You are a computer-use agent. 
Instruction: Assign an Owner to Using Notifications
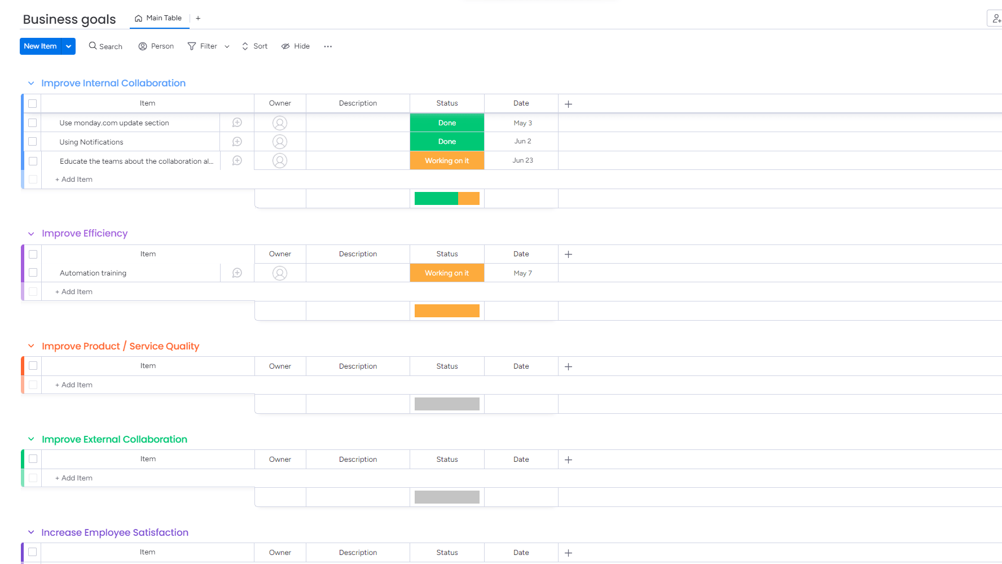coord(280,141)
